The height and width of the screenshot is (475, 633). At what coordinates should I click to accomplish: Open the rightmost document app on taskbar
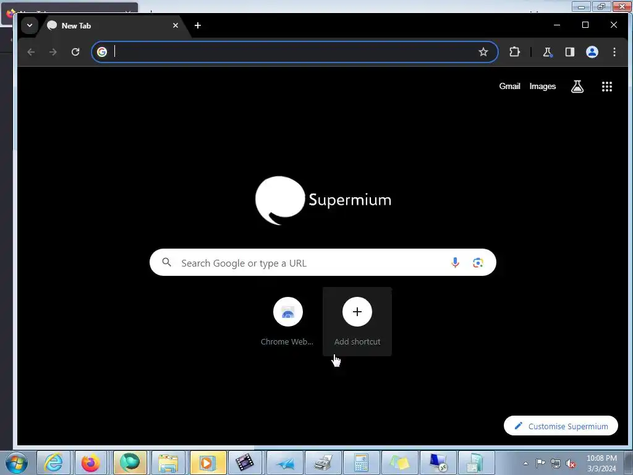475,463
